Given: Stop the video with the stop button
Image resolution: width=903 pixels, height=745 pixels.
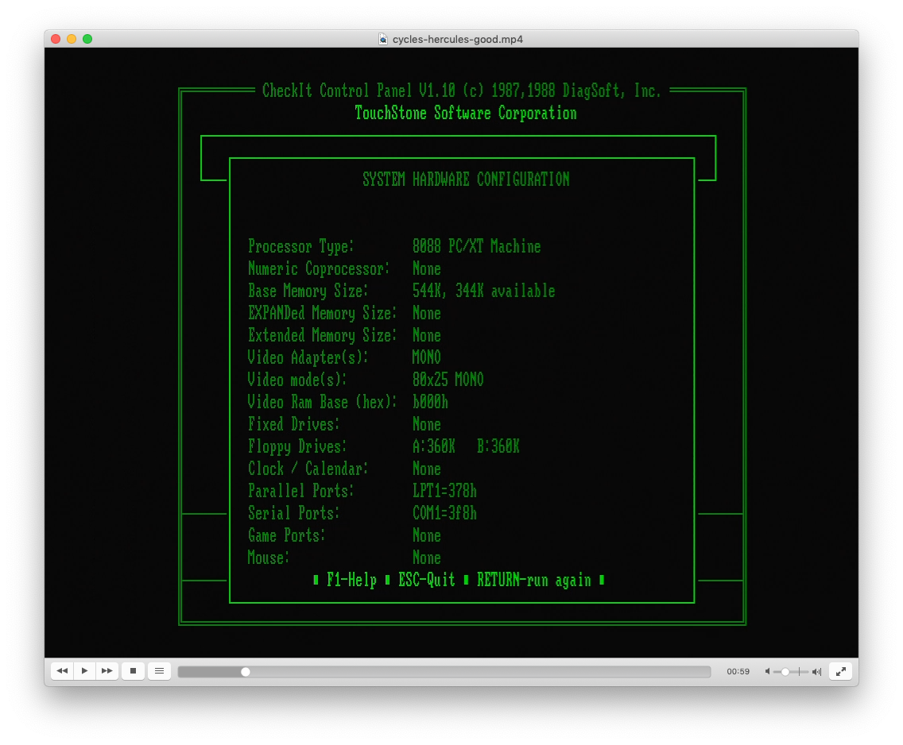Looking at the screenshot, I should 133,671.
